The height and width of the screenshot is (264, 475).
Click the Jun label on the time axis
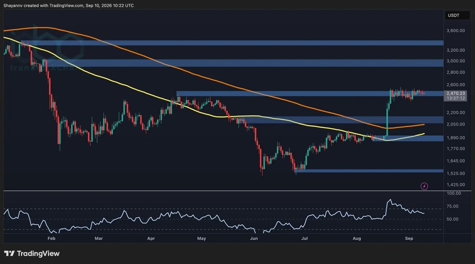click(x=254, y=238)
